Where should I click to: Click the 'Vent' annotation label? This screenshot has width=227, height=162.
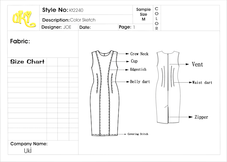[x=197, y=64]
